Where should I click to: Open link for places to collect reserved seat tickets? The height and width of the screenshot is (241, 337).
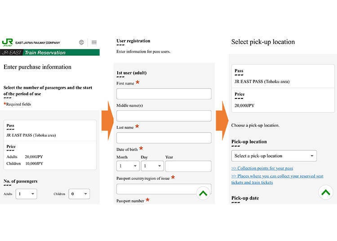tap(277, 179)
